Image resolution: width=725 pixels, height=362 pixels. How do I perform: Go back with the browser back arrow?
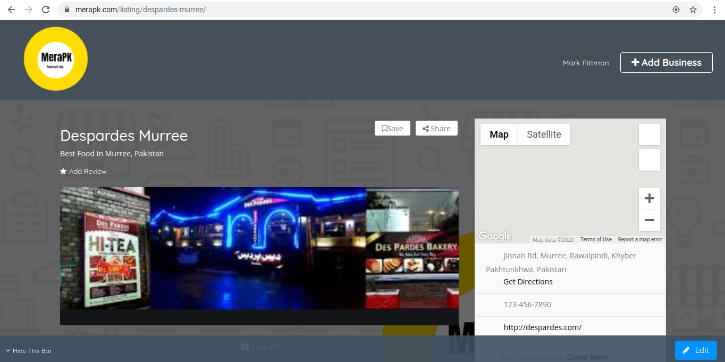pyautogui.click(x=11, y=10)
